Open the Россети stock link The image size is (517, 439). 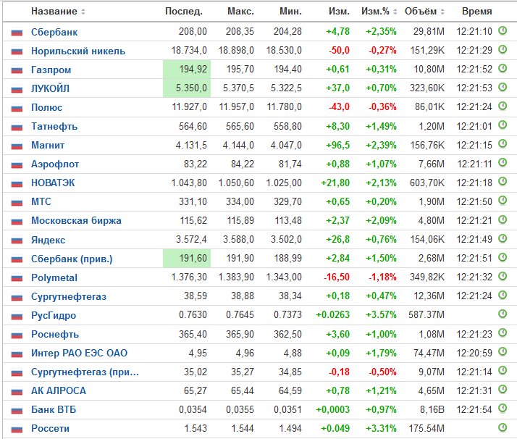point(50,428)
